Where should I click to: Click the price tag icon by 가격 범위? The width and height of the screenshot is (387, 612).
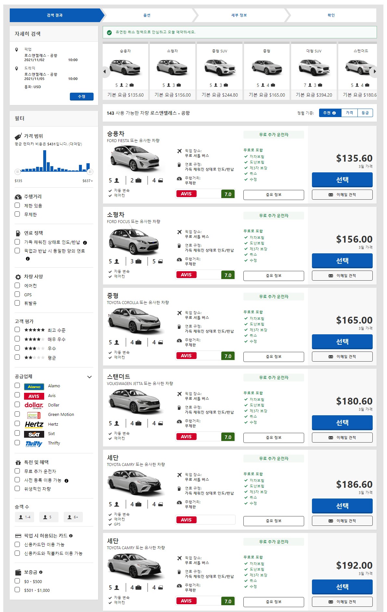click(x=18, y=136)
